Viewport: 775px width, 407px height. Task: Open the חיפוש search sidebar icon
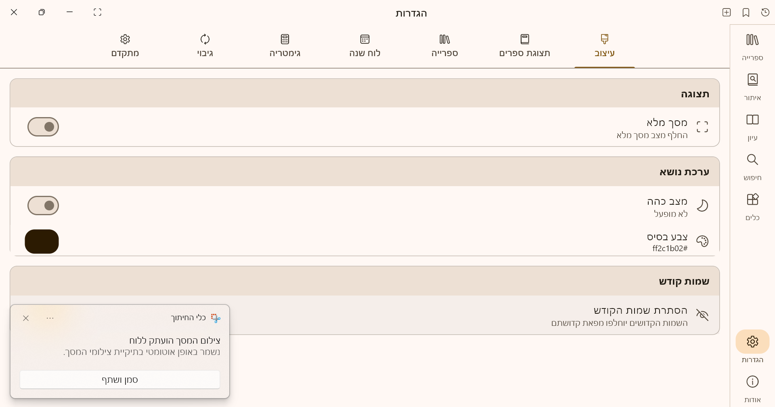point(752,166)
